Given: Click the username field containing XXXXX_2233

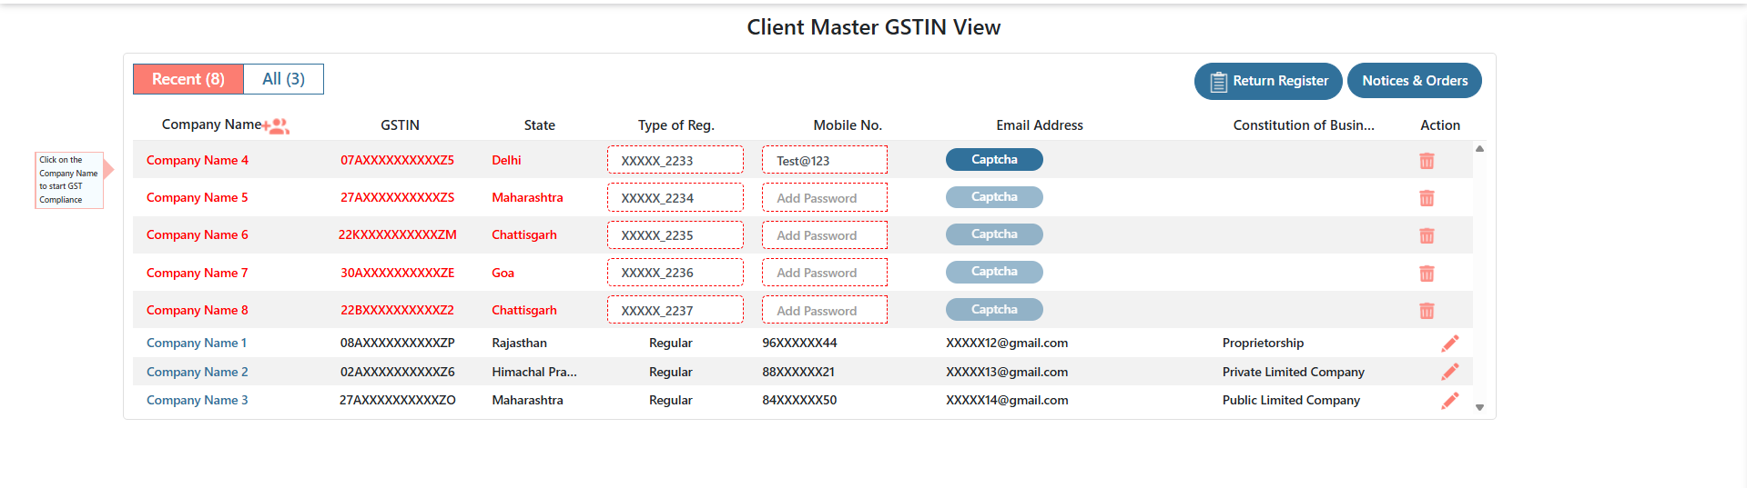Looking at the screenshot, I should tap(675, 161).
